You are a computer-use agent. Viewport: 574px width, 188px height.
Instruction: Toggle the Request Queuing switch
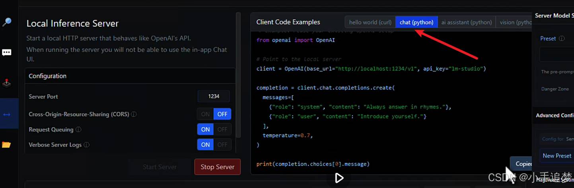pyautogui.click(x=214, y=129)
